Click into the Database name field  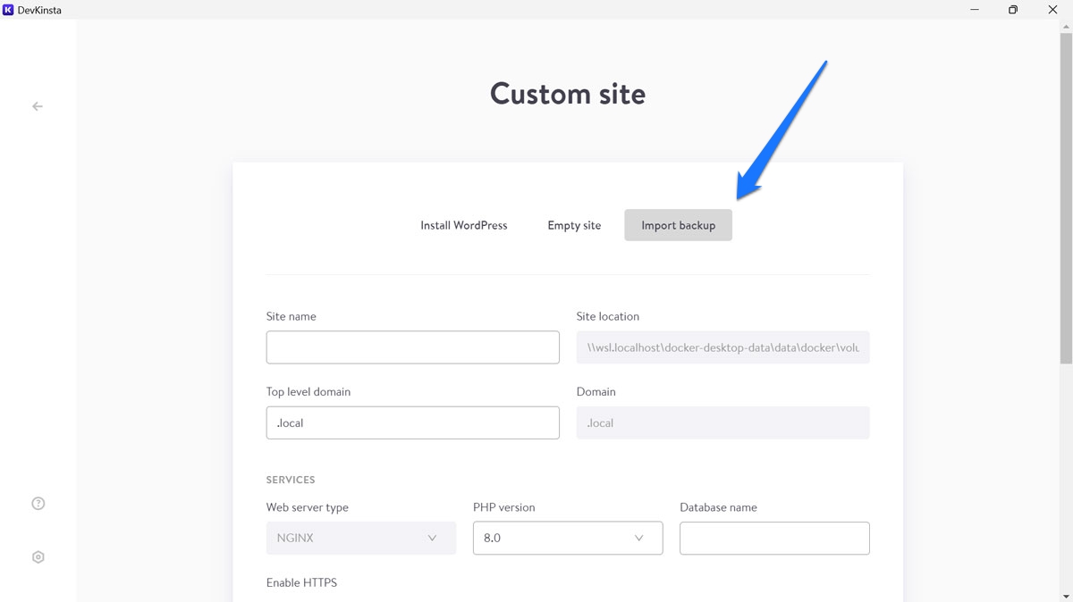click(x=774, y=539)
